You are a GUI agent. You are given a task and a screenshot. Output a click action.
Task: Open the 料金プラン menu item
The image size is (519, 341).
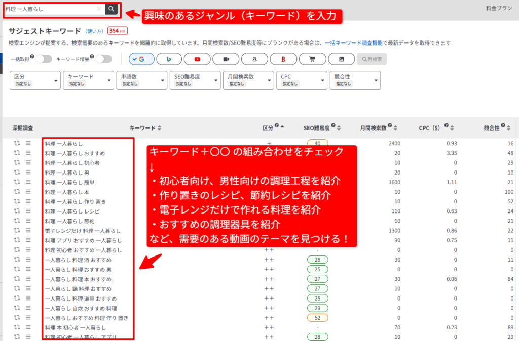tap(499, 9)
